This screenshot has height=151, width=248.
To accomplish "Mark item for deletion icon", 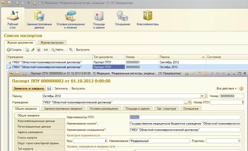I will click(39, 50).
